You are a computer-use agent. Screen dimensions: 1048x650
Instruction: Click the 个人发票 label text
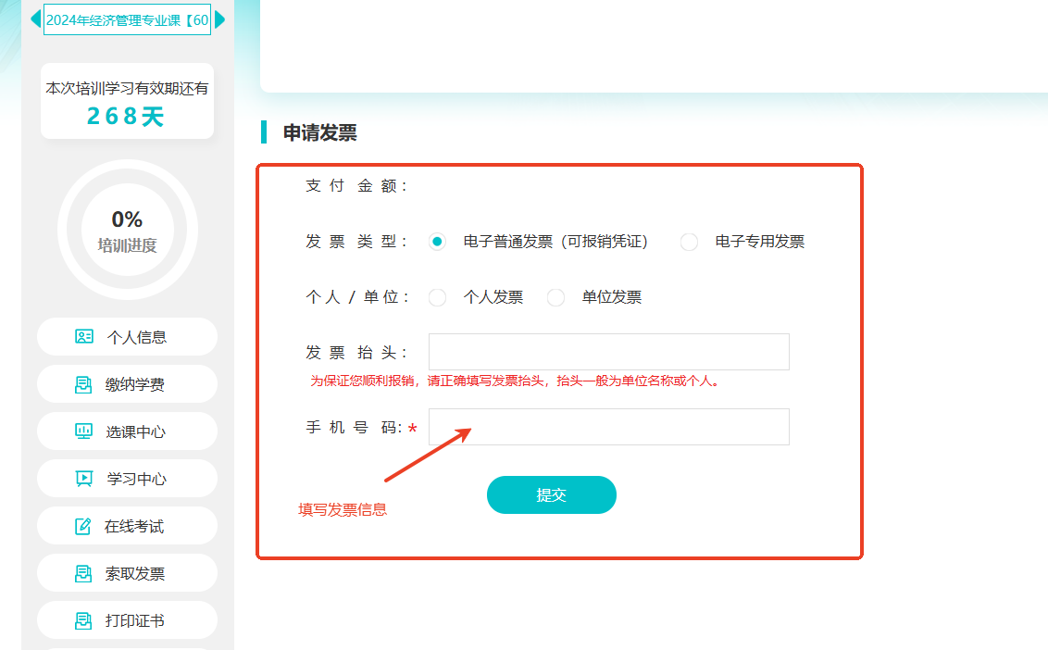click(493, 297)
